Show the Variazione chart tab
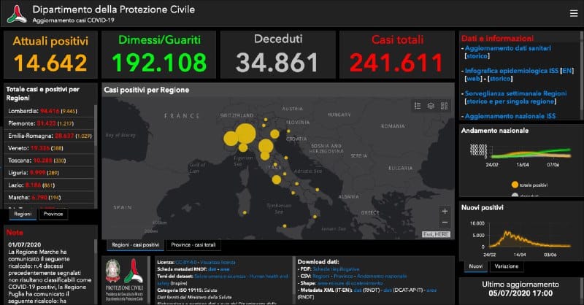Image resolution: width=584 pixels, height=305 pixels. 507,266
